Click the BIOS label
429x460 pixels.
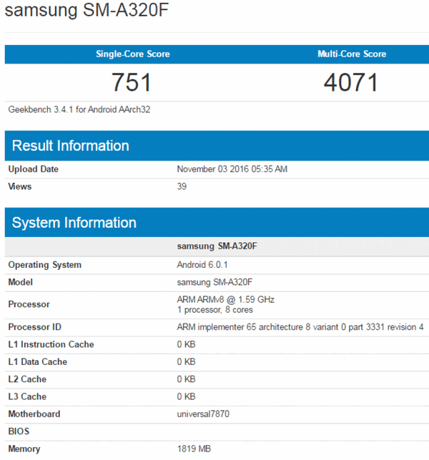19,431
